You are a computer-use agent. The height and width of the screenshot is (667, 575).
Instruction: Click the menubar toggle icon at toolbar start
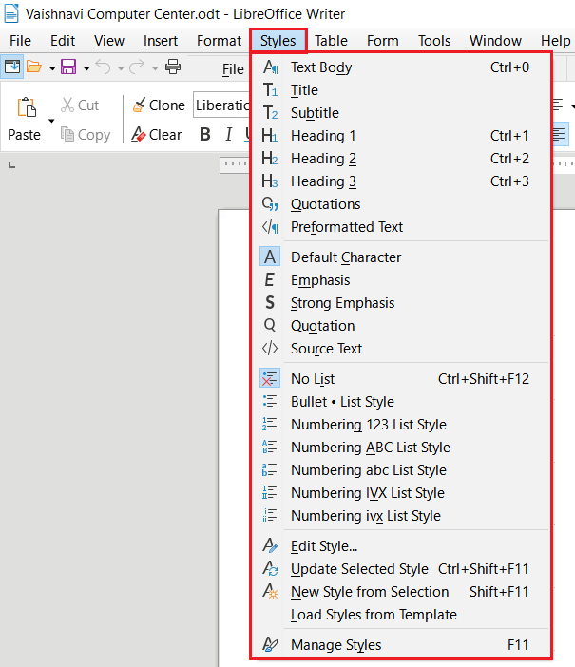click(x=12, y=67)
